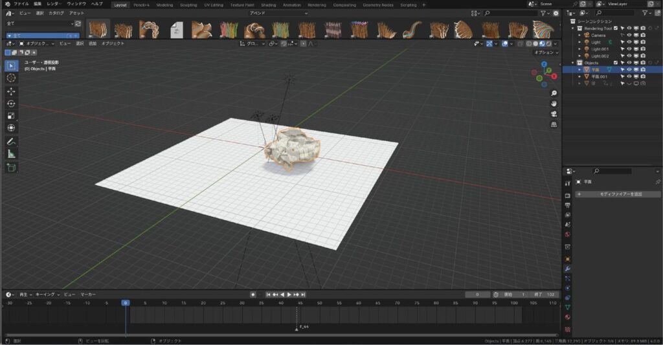
Task: Click the Blender logo icon
Action: [7, 4]
